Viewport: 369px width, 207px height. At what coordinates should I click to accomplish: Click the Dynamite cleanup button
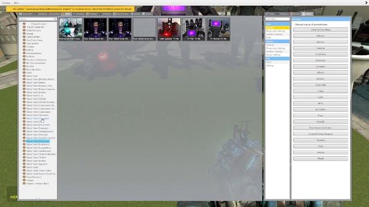[x=321, y=67]
